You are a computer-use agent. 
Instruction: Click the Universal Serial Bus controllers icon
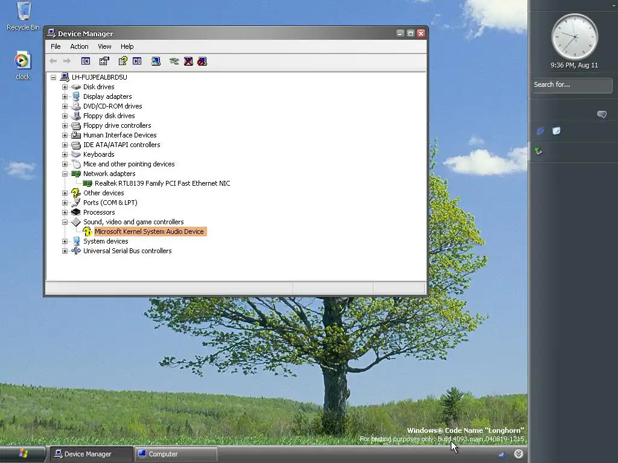tap(76, 251)
